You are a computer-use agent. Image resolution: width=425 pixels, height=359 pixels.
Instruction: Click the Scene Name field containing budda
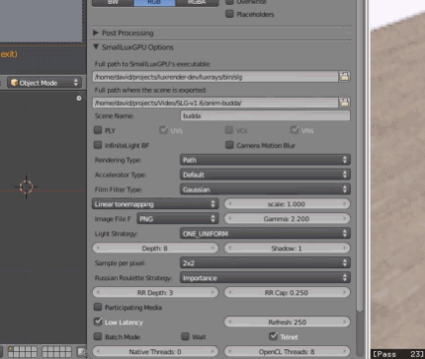[x=265, y=115]
